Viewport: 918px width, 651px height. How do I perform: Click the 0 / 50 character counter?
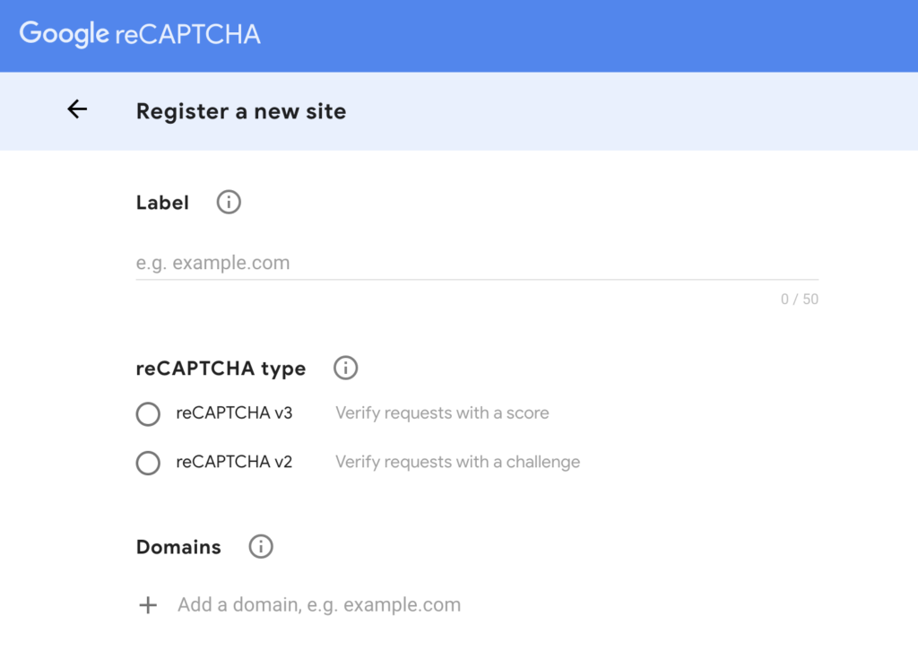click(x=801, y=299)
